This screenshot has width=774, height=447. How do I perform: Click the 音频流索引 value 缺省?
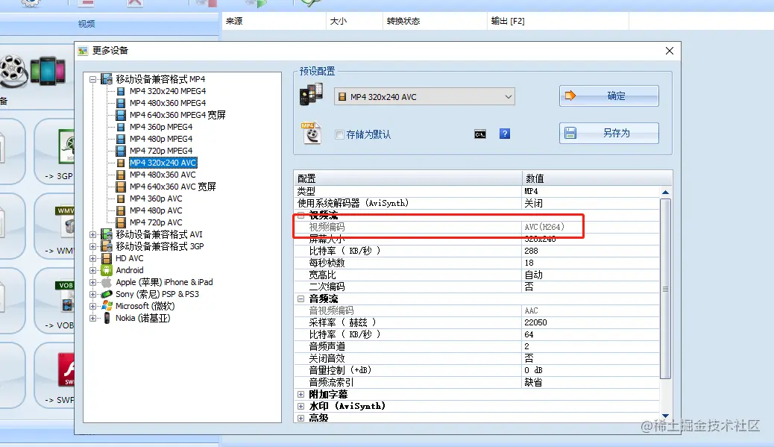coord(533,382)
